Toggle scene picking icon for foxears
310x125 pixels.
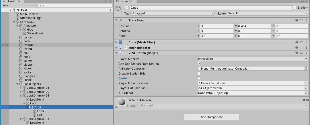pyautogui.click(x=7, y=45)
